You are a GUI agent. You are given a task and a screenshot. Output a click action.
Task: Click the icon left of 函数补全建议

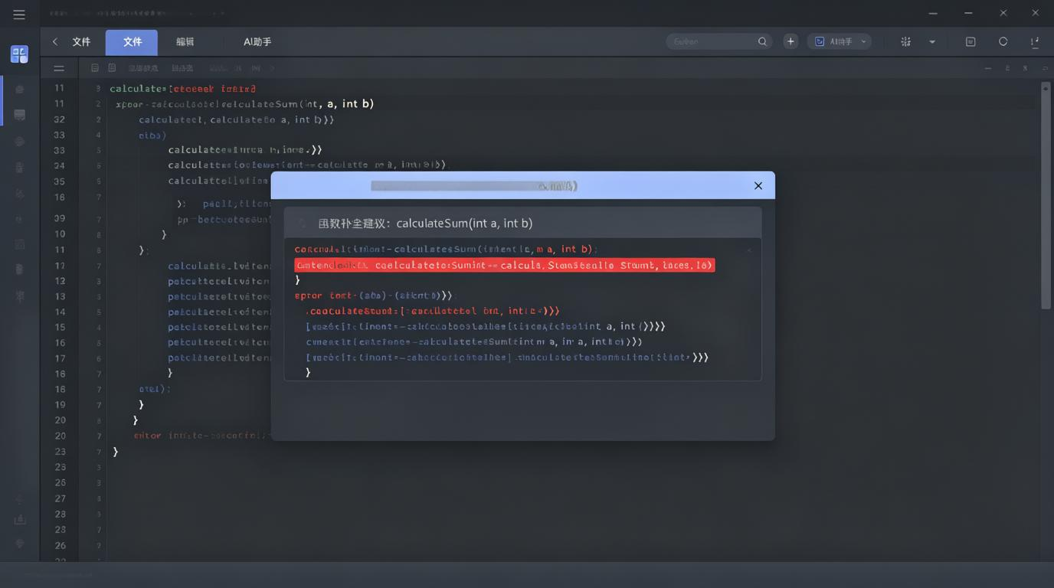[302, 224]
